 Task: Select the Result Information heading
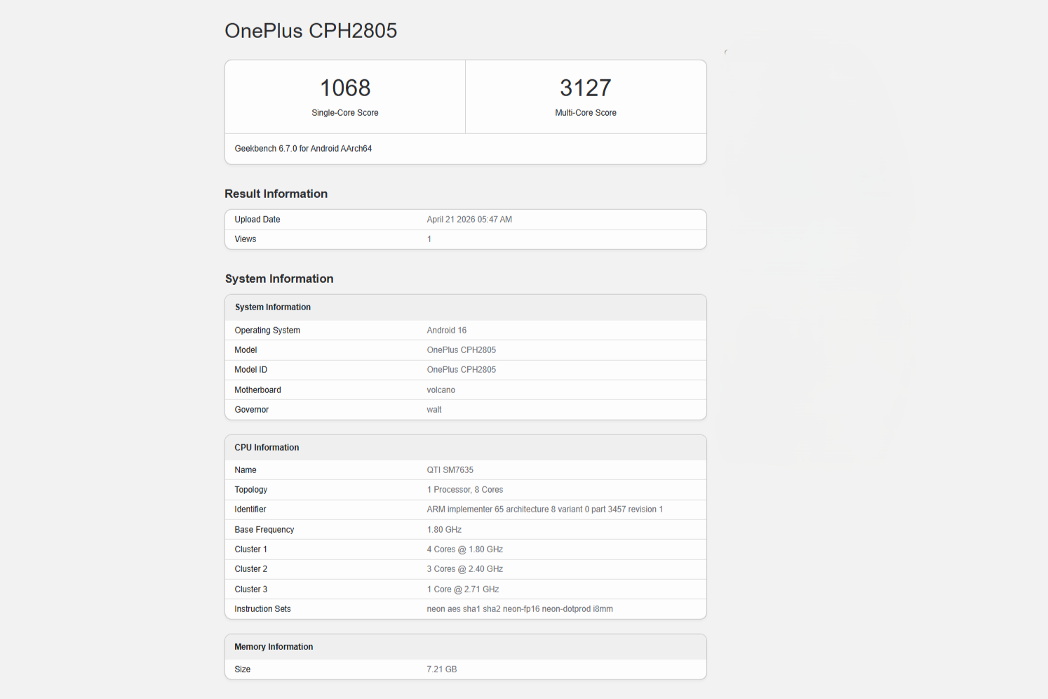tap(276, 194)
